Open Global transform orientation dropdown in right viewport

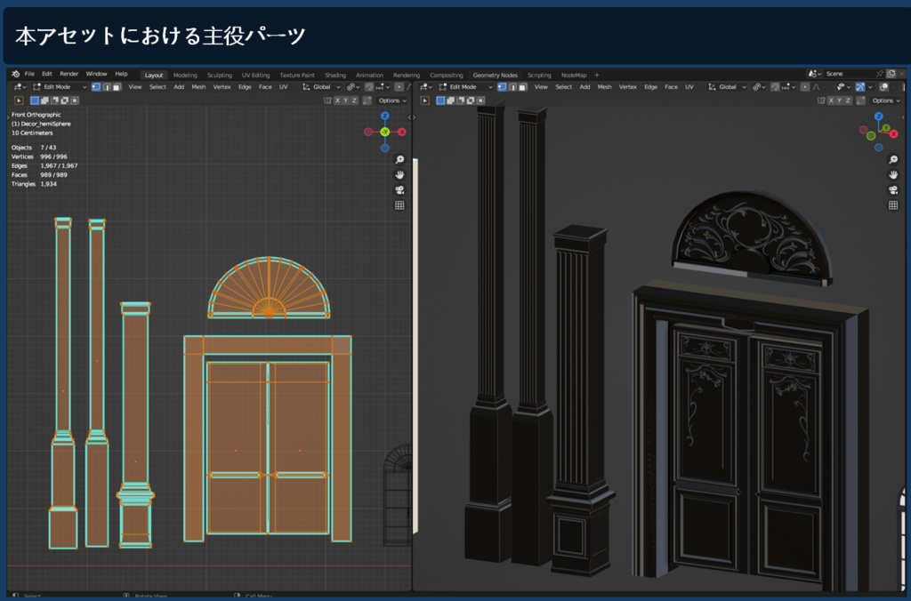click(728, 87)
